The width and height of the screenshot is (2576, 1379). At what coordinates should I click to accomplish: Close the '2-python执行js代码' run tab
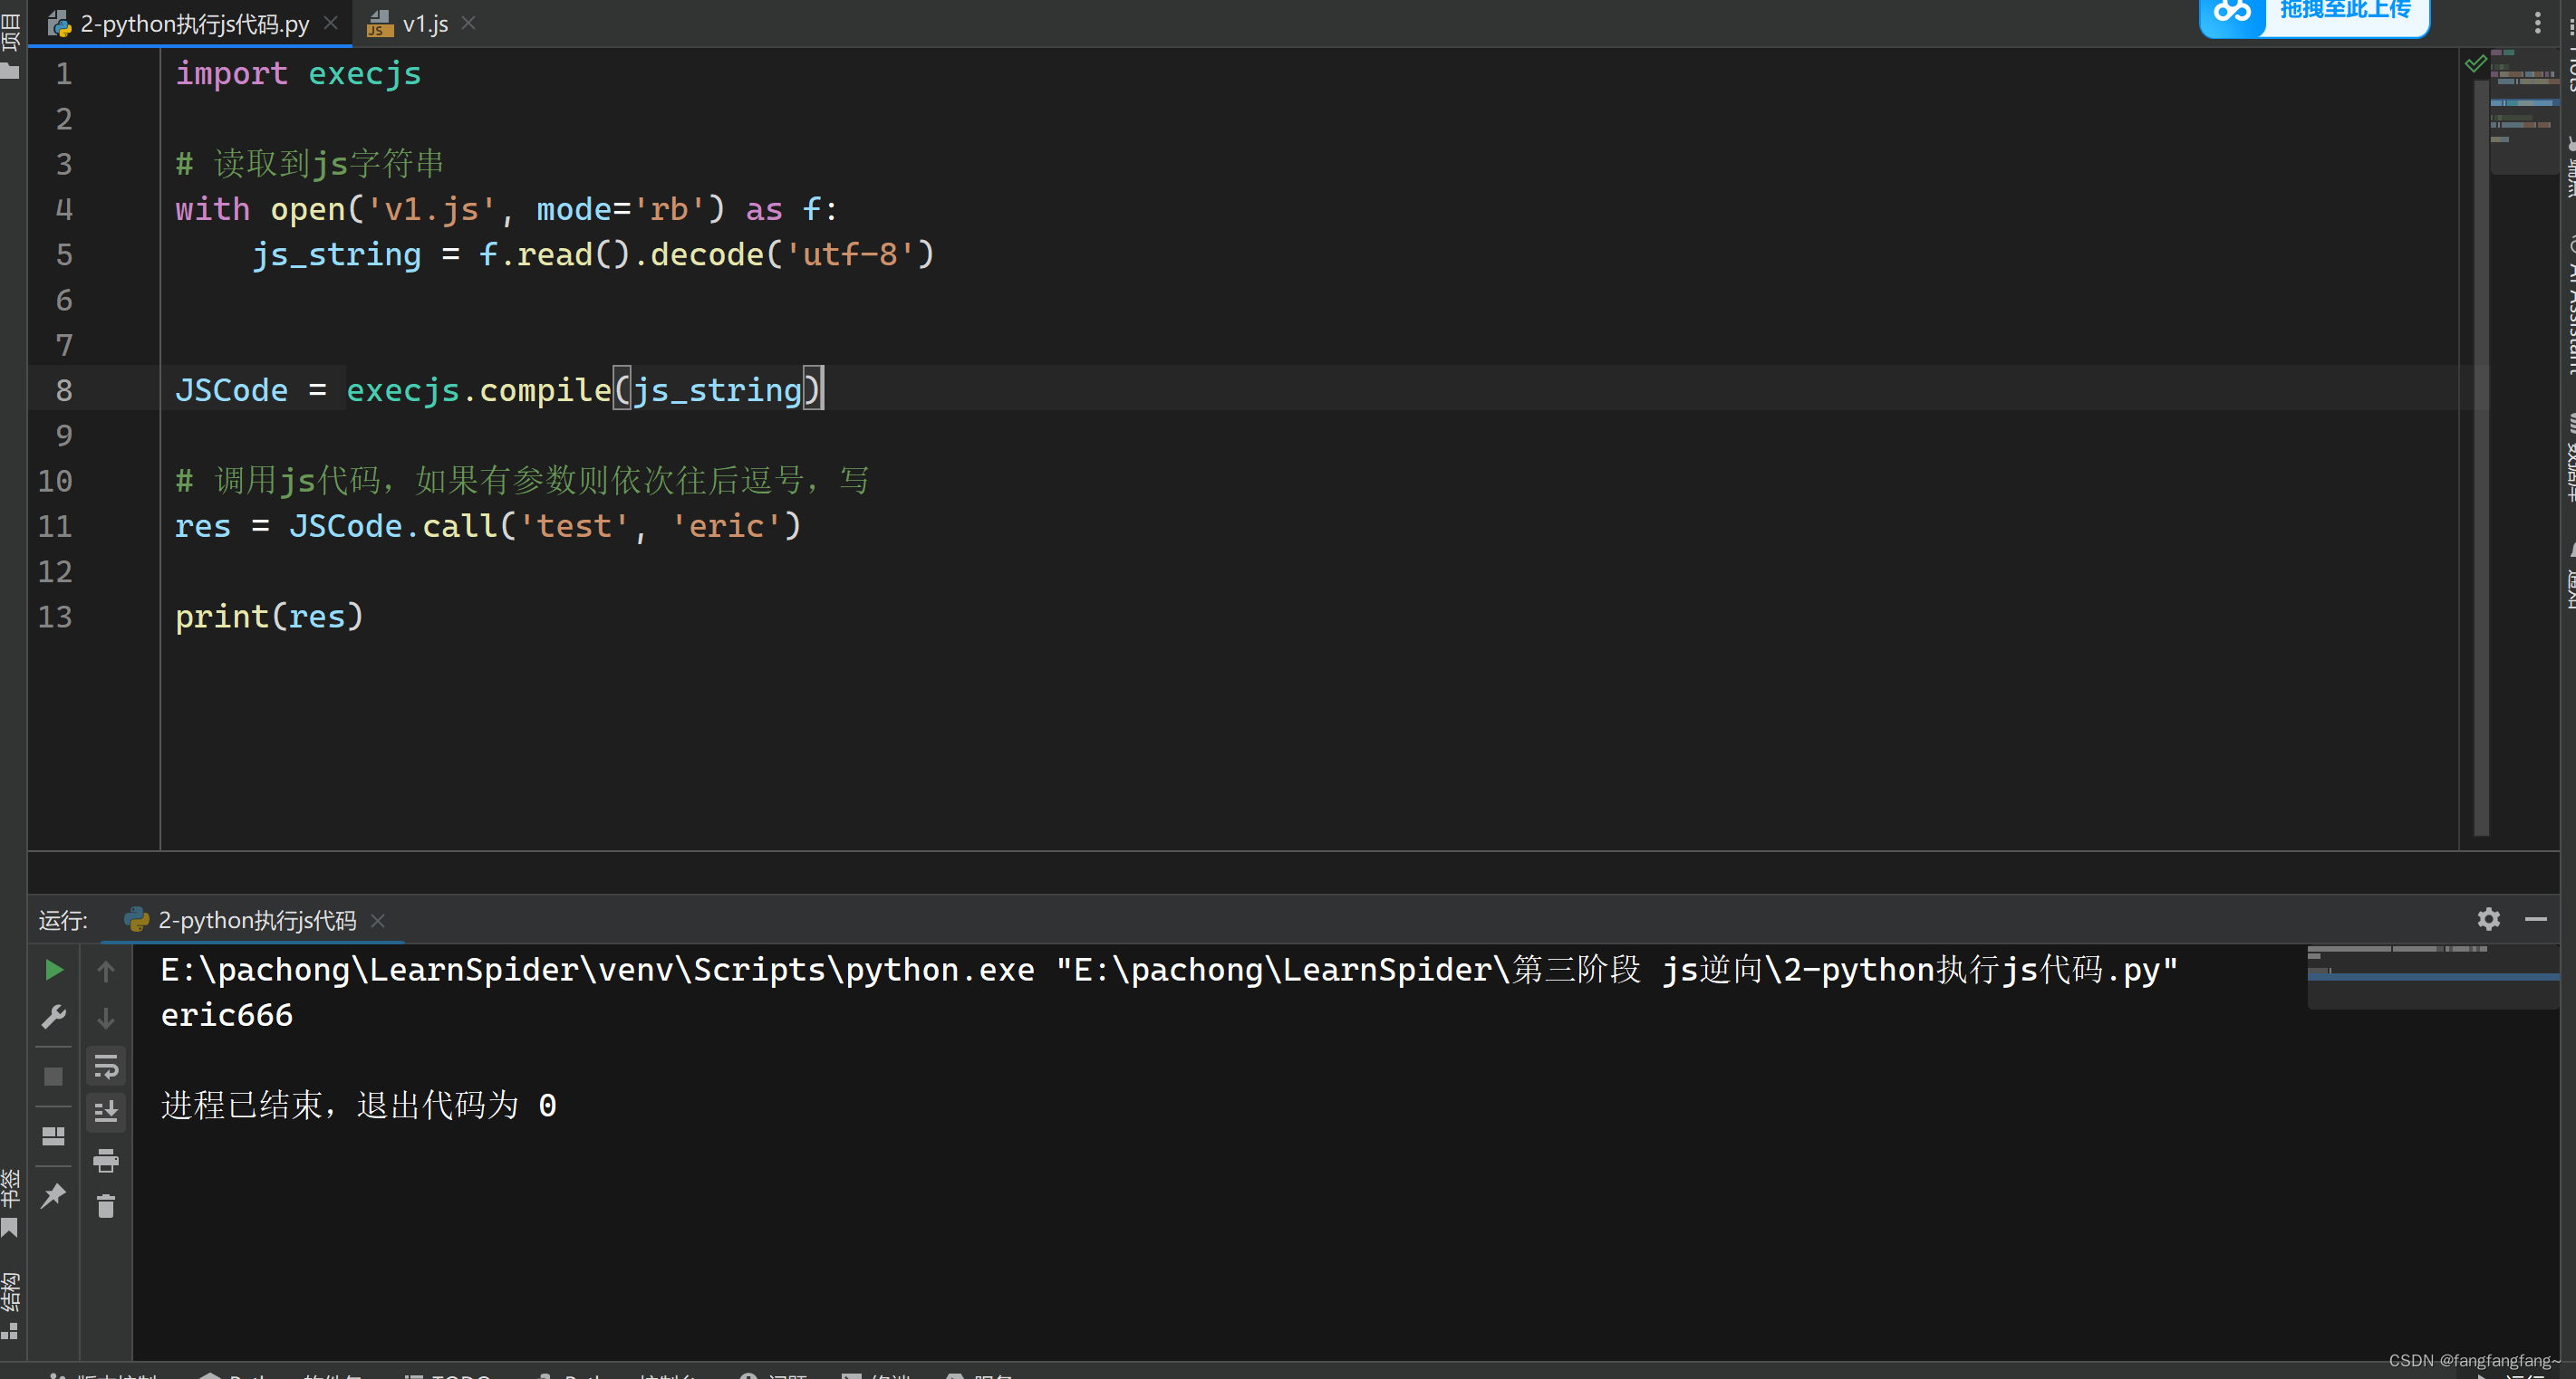pyautogui.click(x=378, y=921)
